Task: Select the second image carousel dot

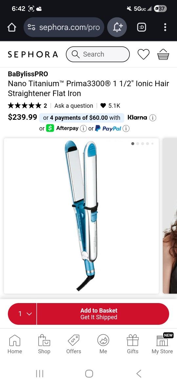Action: click(138, 144)
